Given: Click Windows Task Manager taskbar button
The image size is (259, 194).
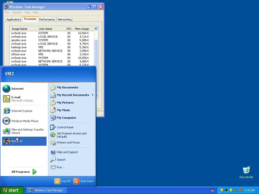Looking at the screenshot, I should point(47,190).
